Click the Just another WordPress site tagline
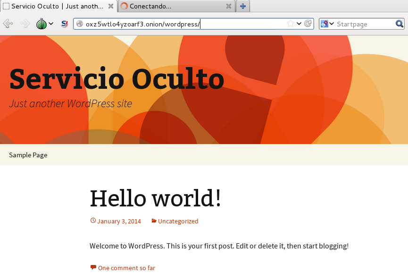 tap(70, 104)
